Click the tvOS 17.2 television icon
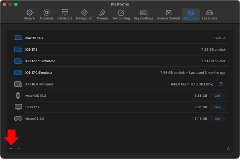 click(18, 107)
